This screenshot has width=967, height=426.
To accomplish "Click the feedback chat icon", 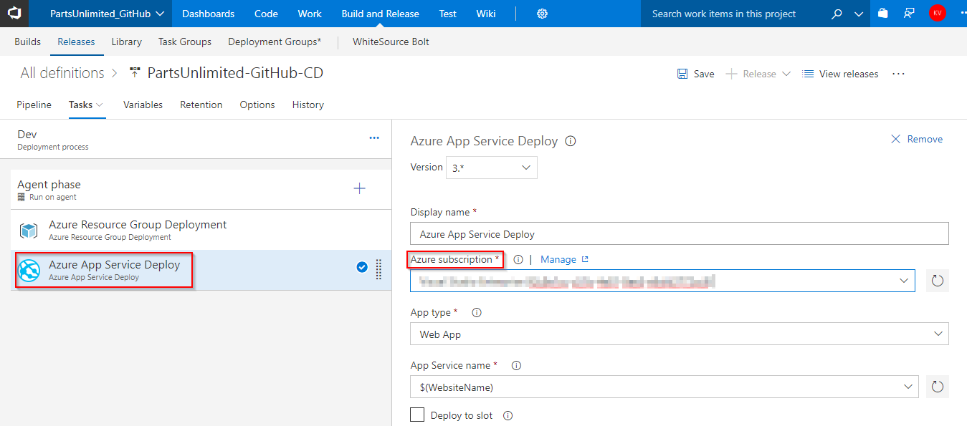I will click(x=909, y=14).
